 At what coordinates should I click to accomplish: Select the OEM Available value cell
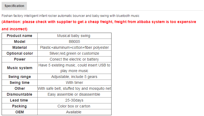coord(74,112)
